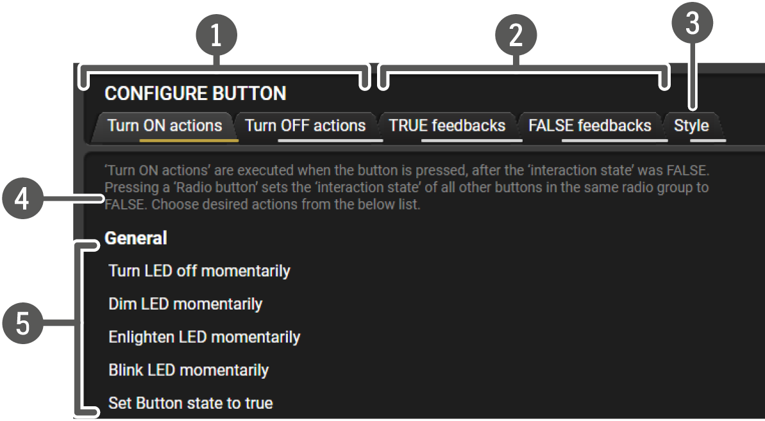Click the number 3 callout badge

pyautogui.click(x=693, y=22)
